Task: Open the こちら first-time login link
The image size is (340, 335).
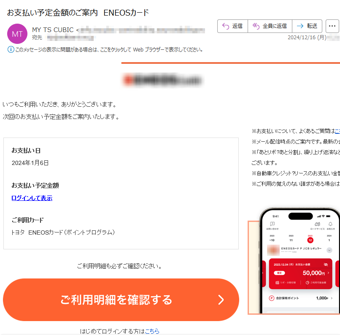Action: click(152, 331)
